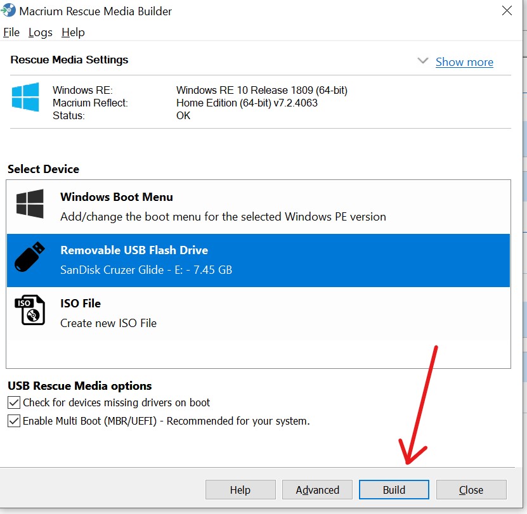Click the Close button at bottom
Image resolution: width=527 pixels, height=514 pixels.
(471, 490)
